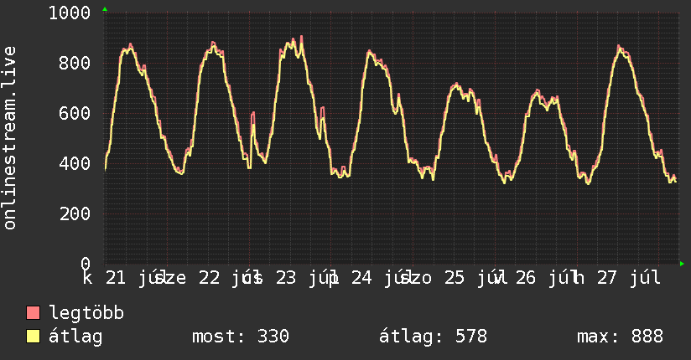This screenshot has height=360, width=691.
Task: Click the 21 júl date label
Action: pos(137,278)
